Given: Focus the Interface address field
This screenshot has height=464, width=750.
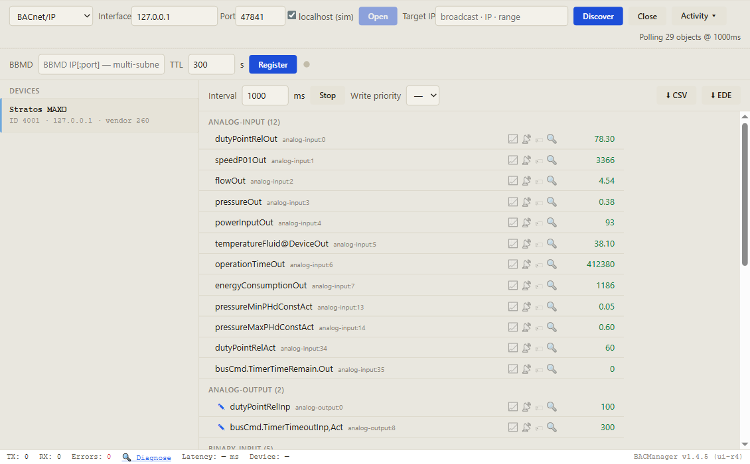Looking at the screenshot, I should point(175,17).
